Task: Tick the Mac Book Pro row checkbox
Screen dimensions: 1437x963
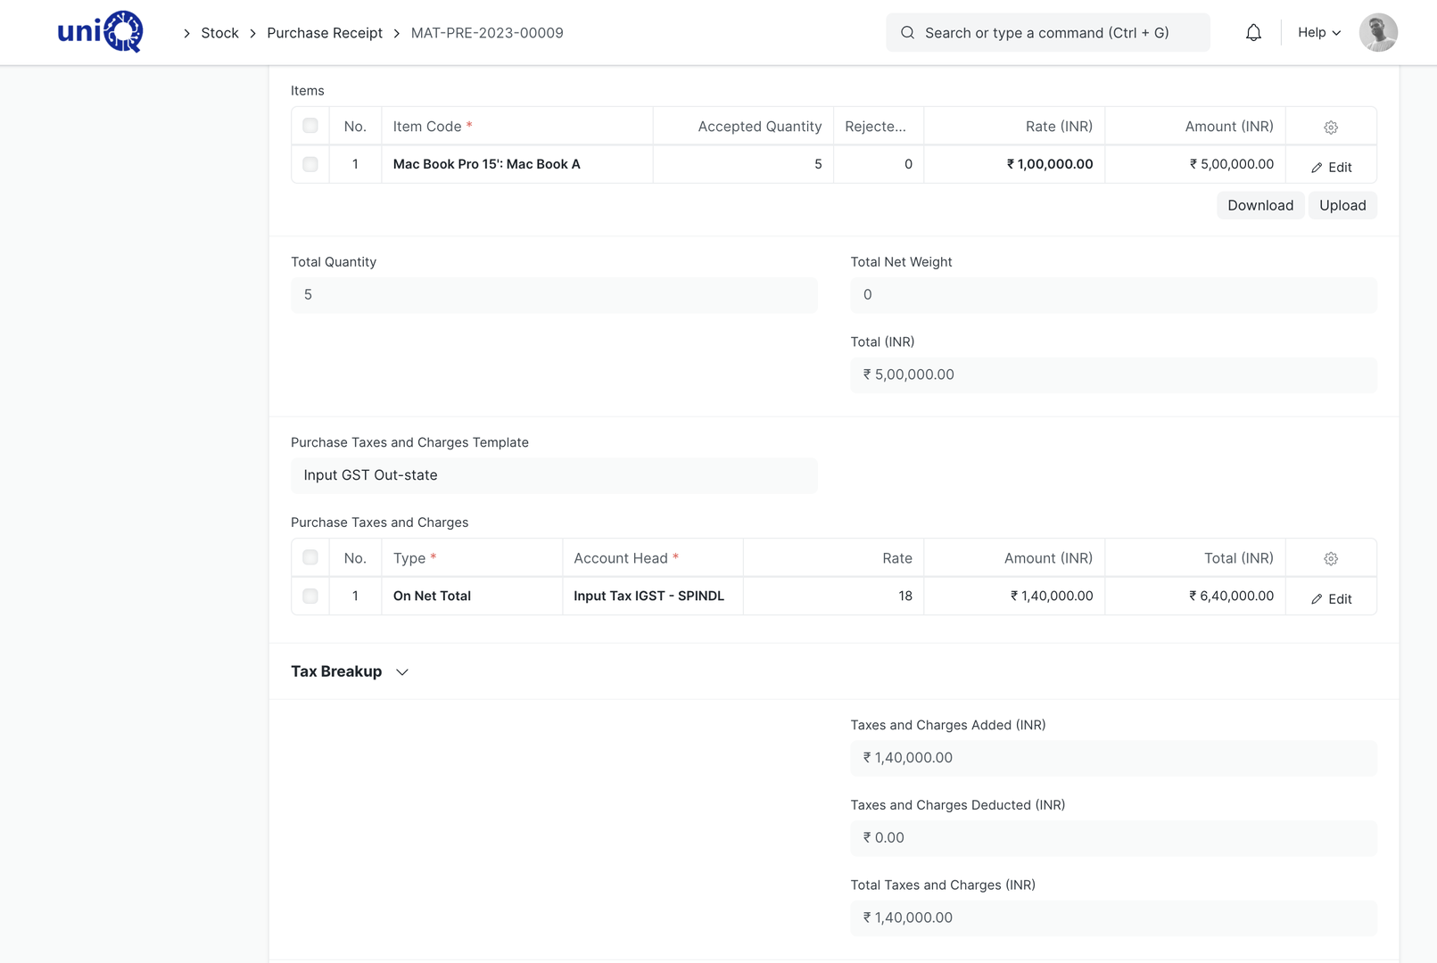Action: point(310,164)
